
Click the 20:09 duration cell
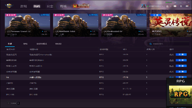point(125,60)
